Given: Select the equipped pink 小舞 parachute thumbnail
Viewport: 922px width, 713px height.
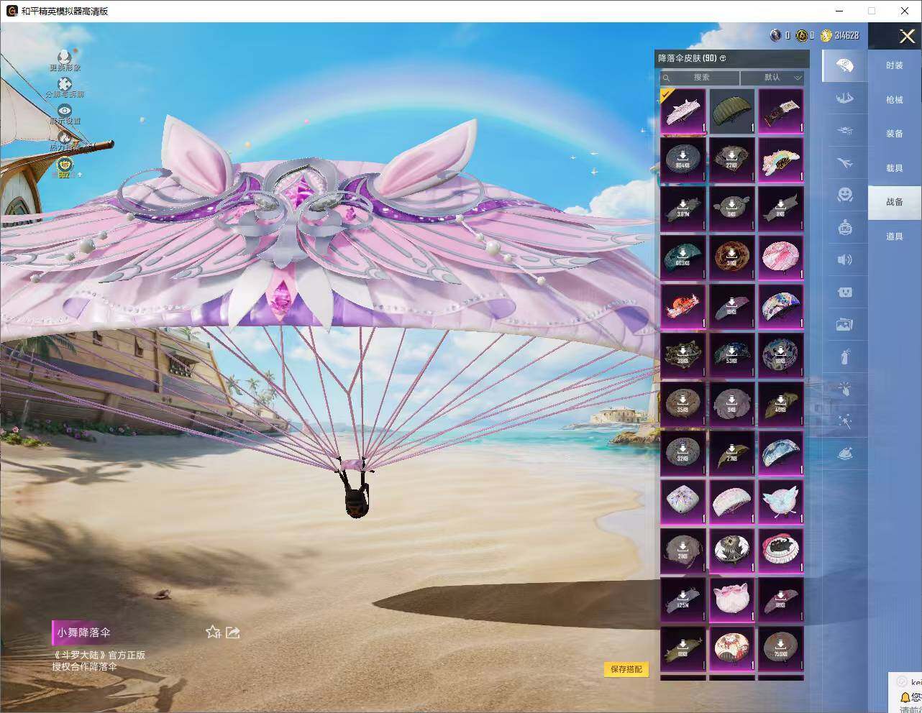Looking at the screenshot, I should 683,111.
